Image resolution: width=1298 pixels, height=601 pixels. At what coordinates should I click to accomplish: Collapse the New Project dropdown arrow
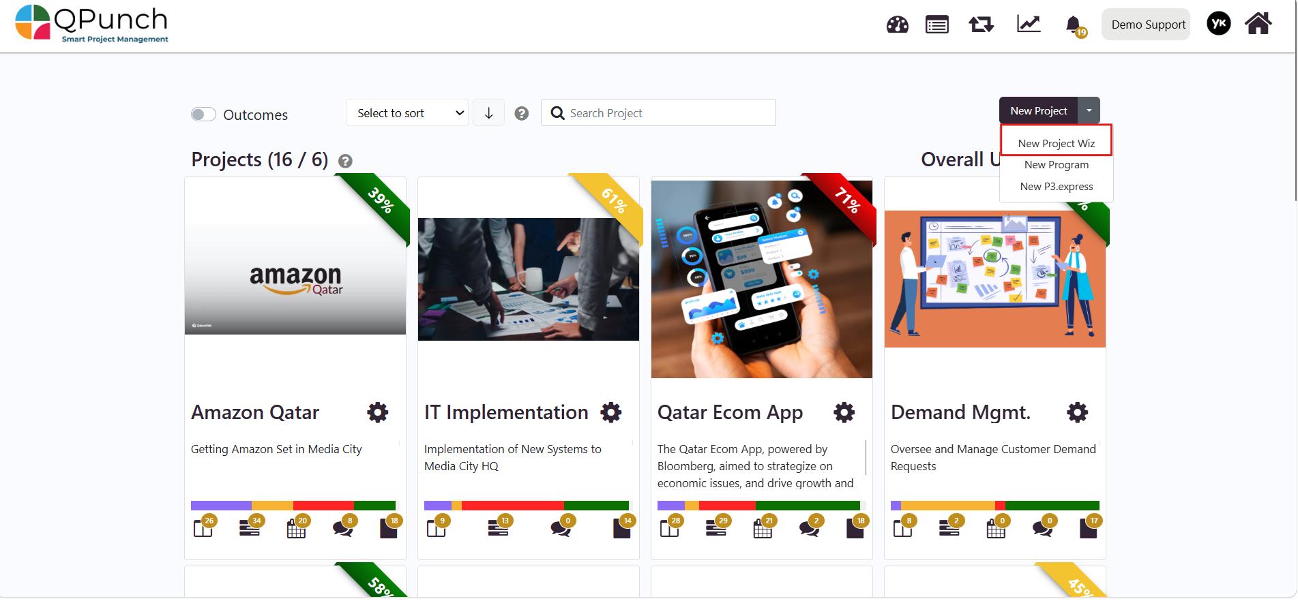[x=1089, y=110]
